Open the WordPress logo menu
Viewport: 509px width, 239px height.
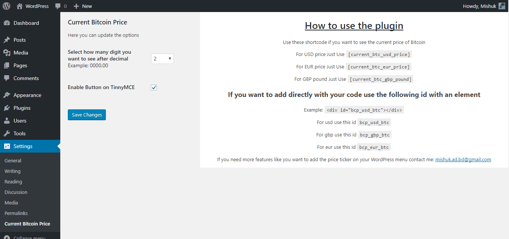[6, 6]
